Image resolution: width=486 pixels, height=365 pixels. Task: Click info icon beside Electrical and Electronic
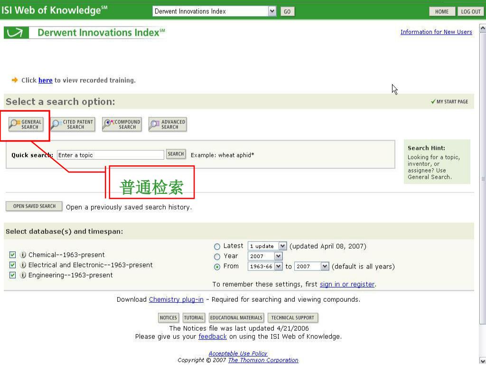point(23,265)
